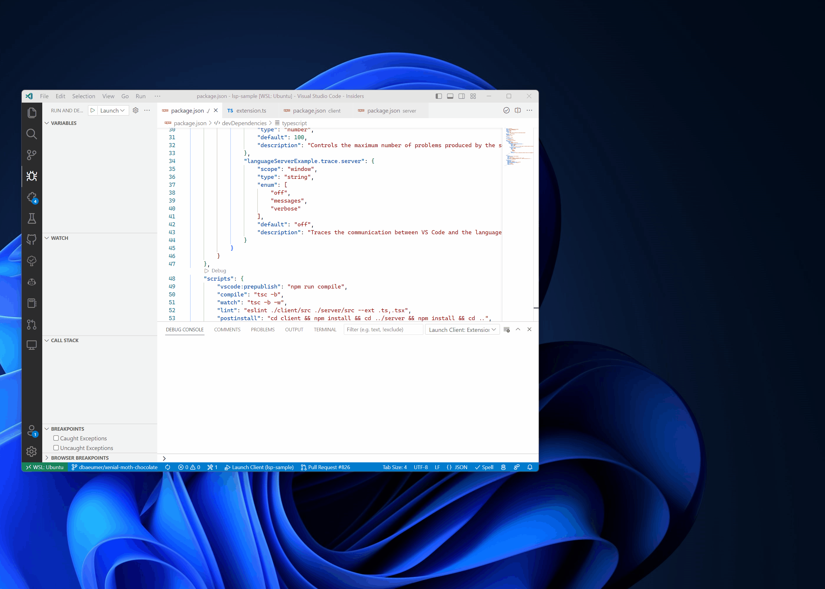Viewport: 825px width, 589px height.
Task: Open the PROBLEMS panel tab
Action: (x=263, y=330)
